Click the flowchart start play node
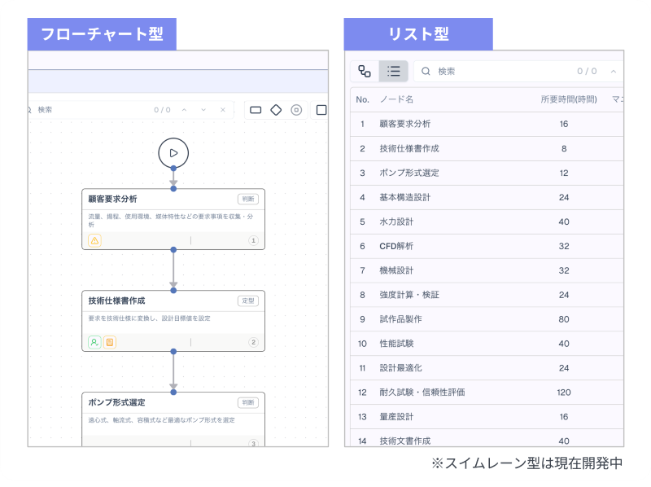The image size is (651, 487). 173,151
